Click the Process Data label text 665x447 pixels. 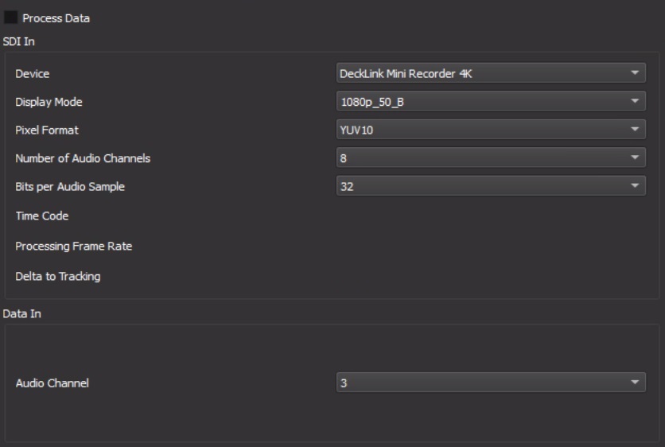click(x=56, y=18)
